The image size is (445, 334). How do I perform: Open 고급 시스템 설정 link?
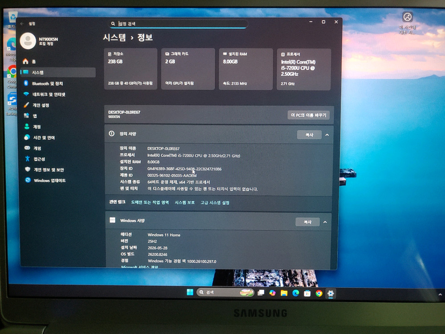pyautogui.click(x=215, y=203)
